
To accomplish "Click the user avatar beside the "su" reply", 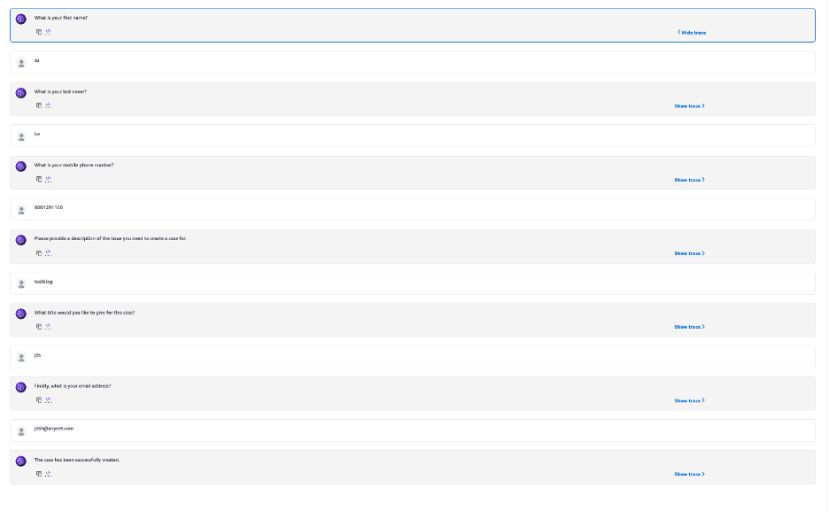I will click(x=21, y=63).
